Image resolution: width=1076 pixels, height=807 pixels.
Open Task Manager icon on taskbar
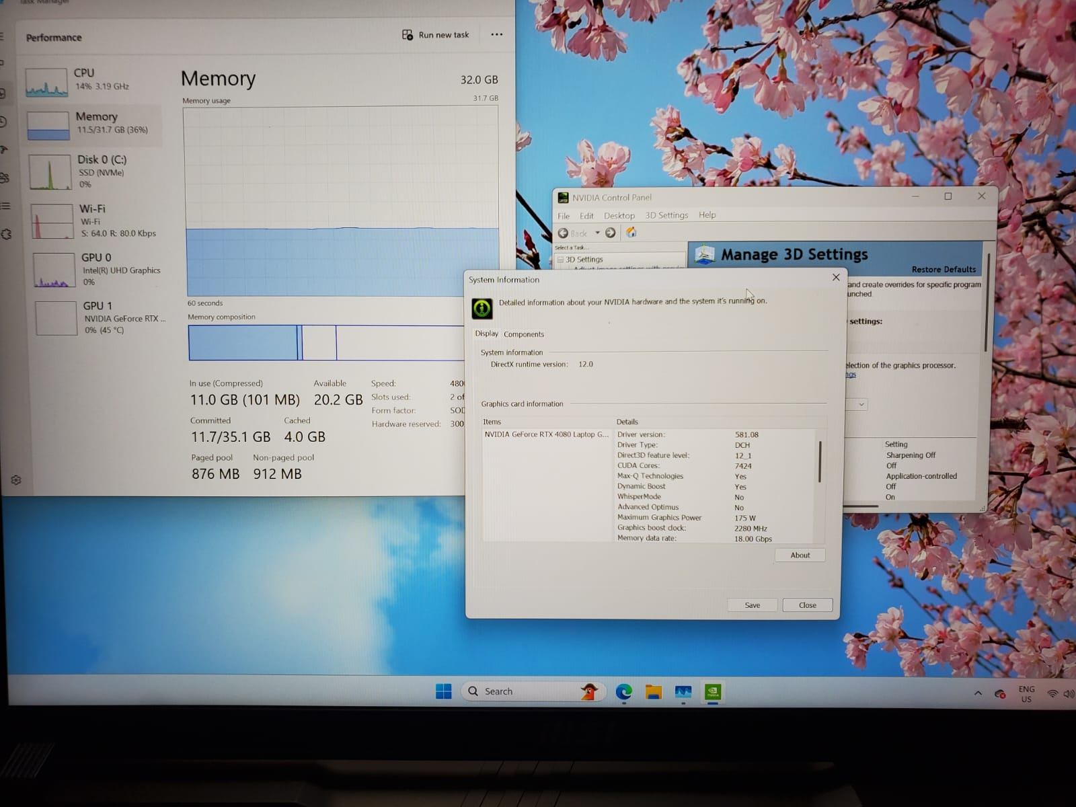click(x=683, y=691)
